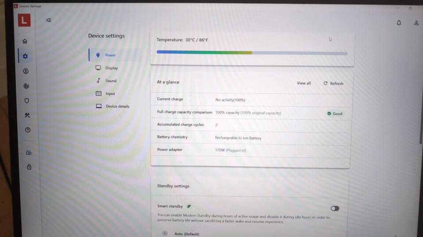Click the Lenovo Vantage red L logo
423x237 pixels.
click(24, 20)
